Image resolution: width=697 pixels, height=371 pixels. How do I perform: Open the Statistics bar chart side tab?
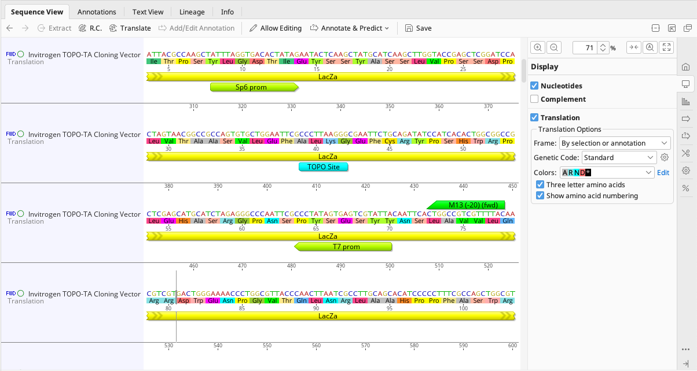[686, 102]
